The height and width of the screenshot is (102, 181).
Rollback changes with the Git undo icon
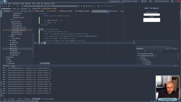point(114,6)
